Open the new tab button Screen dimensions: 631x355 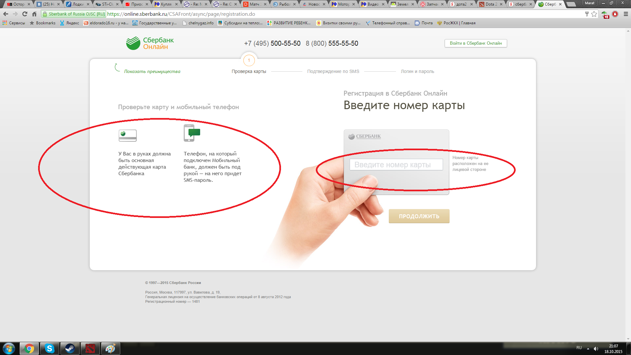click(x=572, y=4)
